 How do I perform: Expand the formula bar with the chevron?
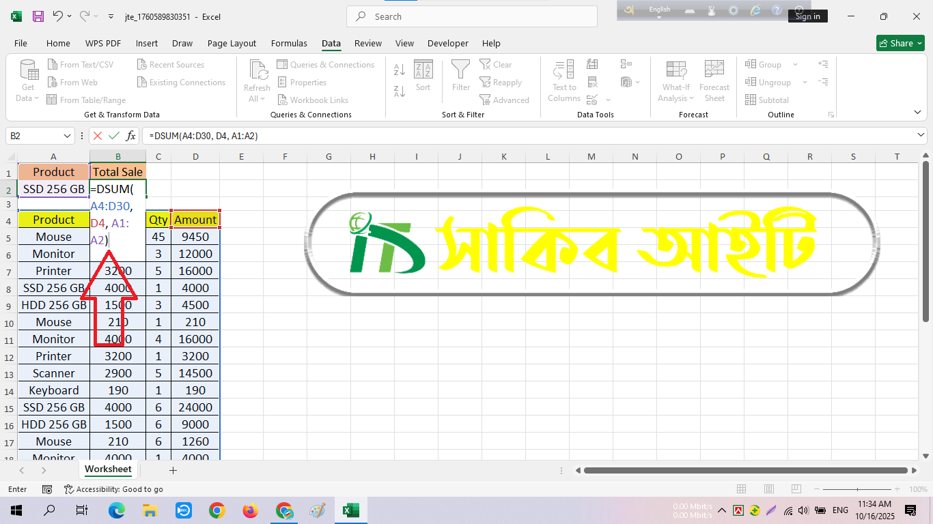click(x=920, y=136)
